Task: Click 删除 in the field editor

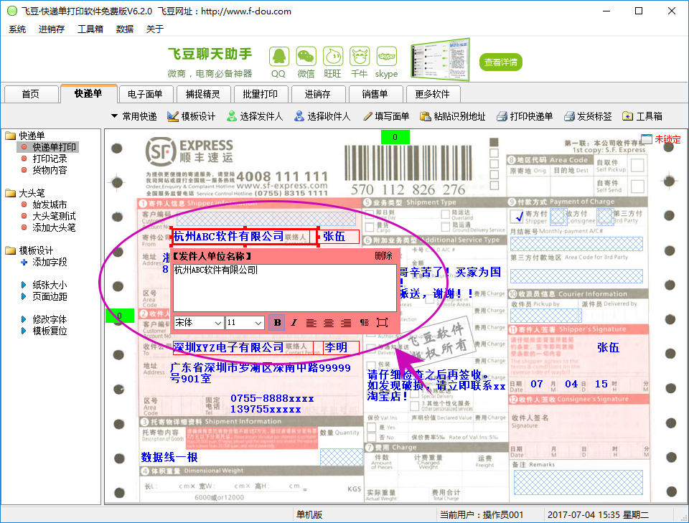Action: tap(383, 255)
